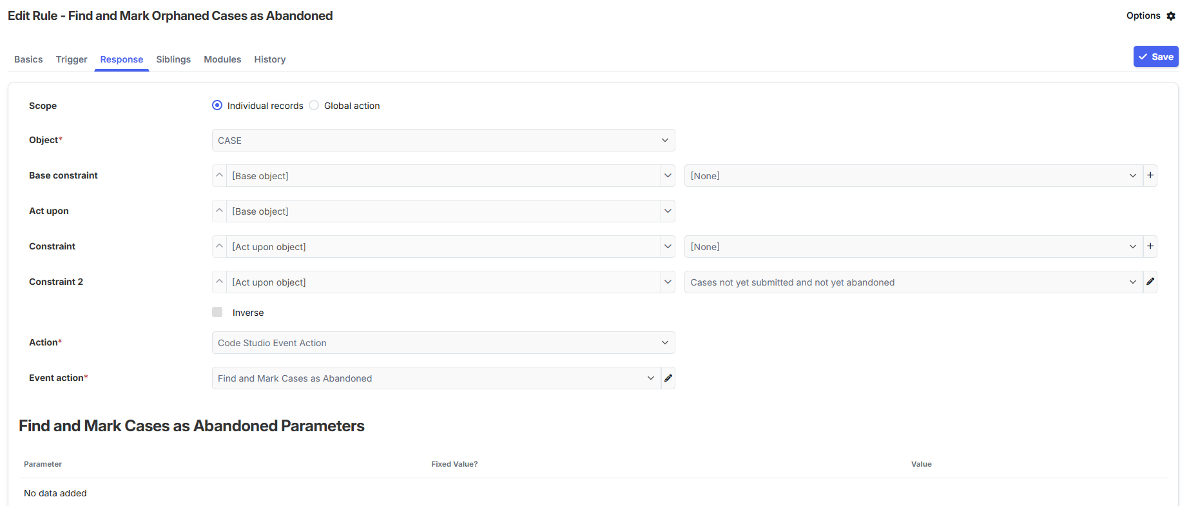The width and height of the screenshot is (1189, 506).
Task: Click the Options gear icon
Action: (1171, 16)
